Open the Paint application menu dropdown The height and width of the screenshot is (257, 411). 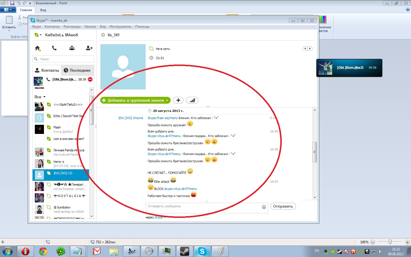pyautogui.click(x=8, y=10)
